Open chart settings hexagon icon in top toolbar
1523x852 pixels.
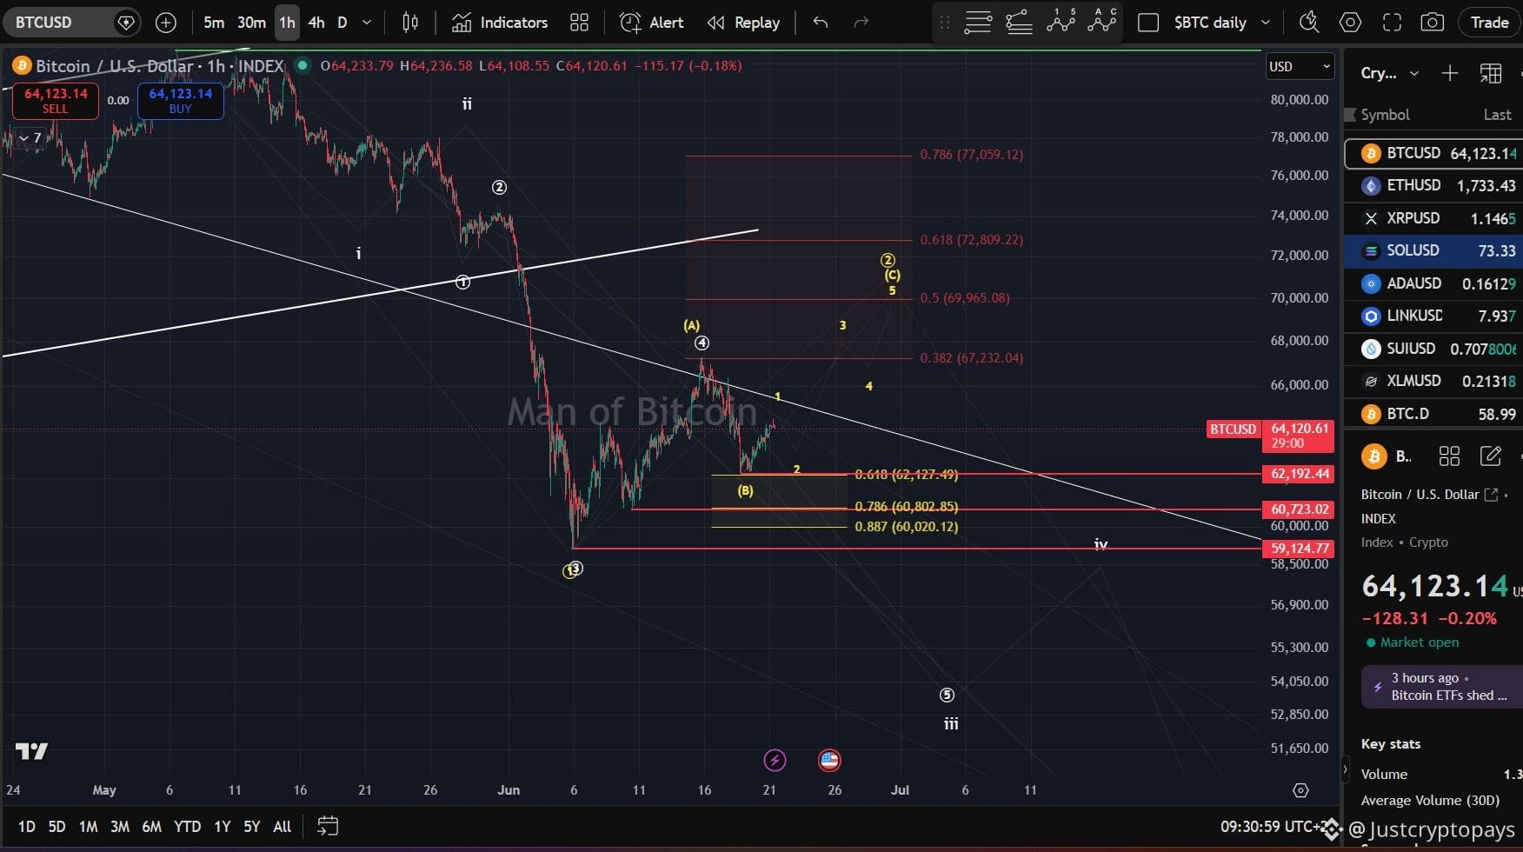[1350, 23]
